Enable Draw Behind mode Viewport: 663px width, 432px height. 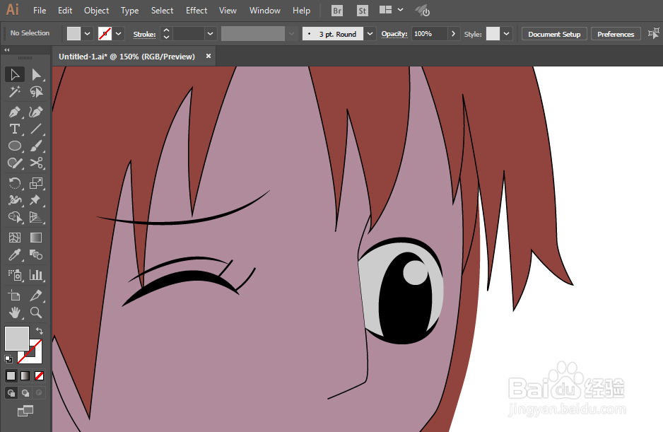25,393
